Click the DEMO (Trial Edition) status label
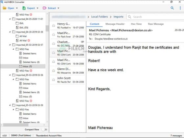 tap(21, 135)
